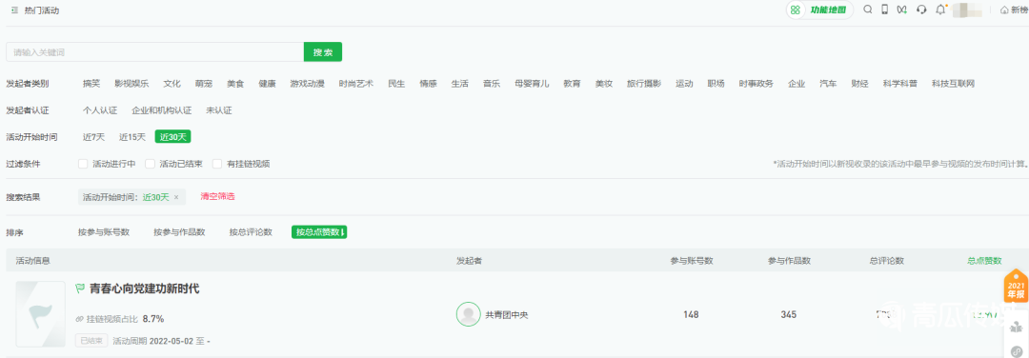Open activity thumbnail with flag image
Screen dimensions: 1029x358
[x=41, y=314]
